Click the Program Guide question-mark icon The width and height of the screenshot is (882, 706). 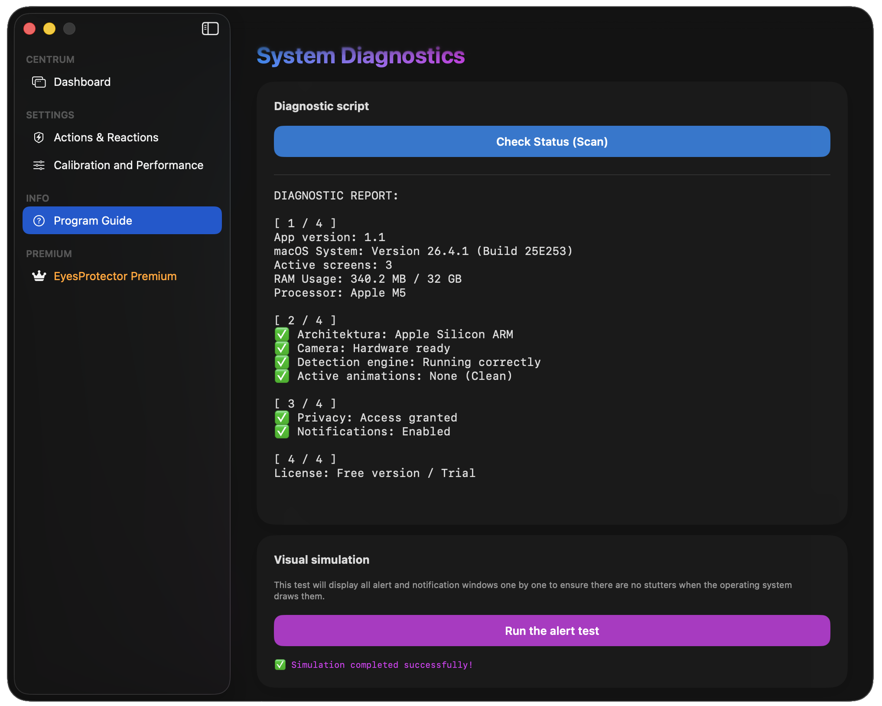pos(39,221)
